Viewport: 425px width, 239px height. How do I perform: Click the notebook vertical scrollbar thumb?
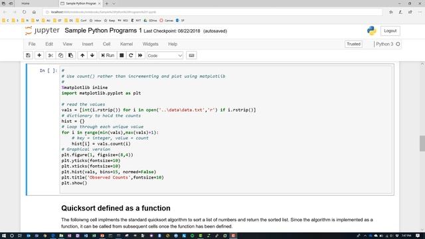[422, 143]
